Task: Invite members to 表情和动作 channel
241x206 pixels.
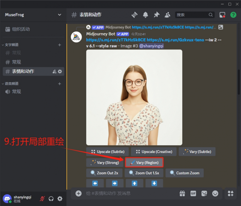Action: (55, 71)
